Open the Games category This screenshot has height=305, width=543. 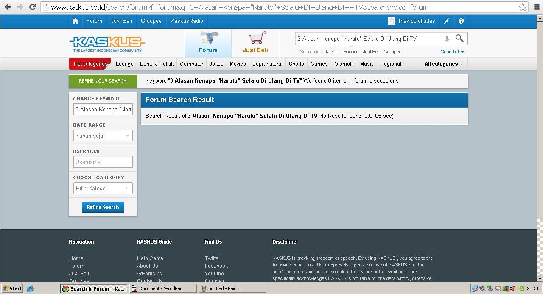[319, 64]
